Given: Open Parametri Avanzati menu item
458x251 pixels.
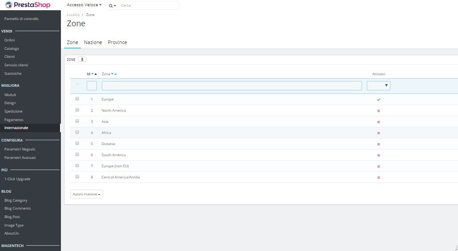Looking at the screenshot, I should 20,158.
